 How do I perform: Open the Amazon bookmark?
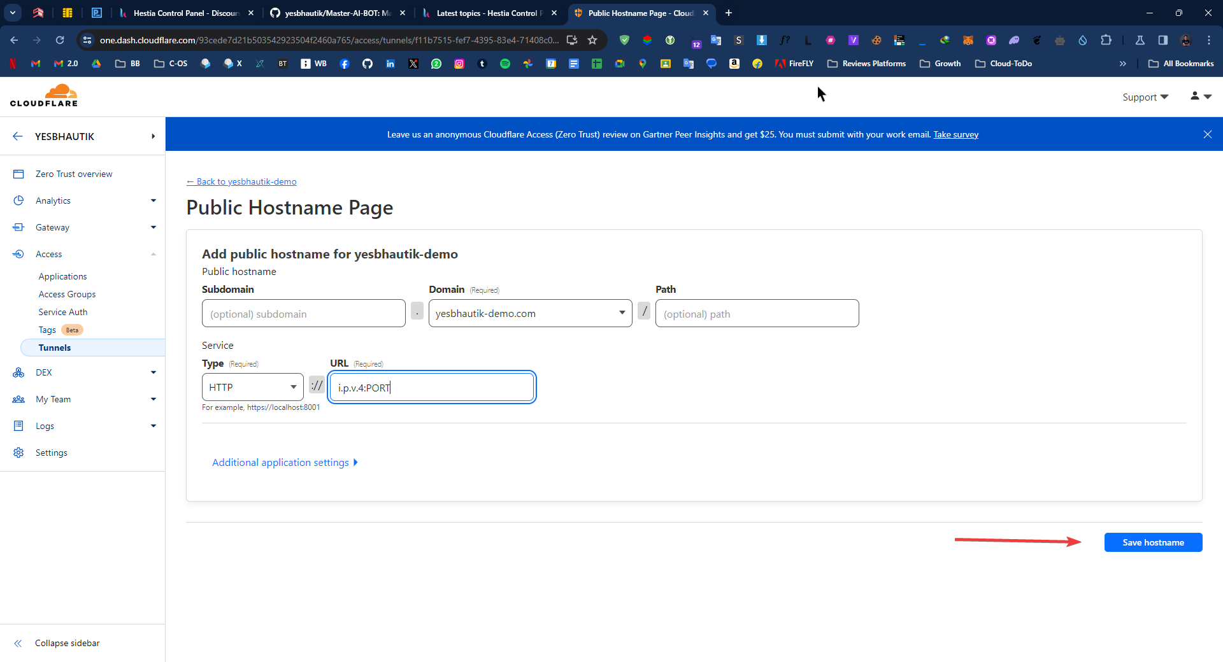[x=734, y=64]
